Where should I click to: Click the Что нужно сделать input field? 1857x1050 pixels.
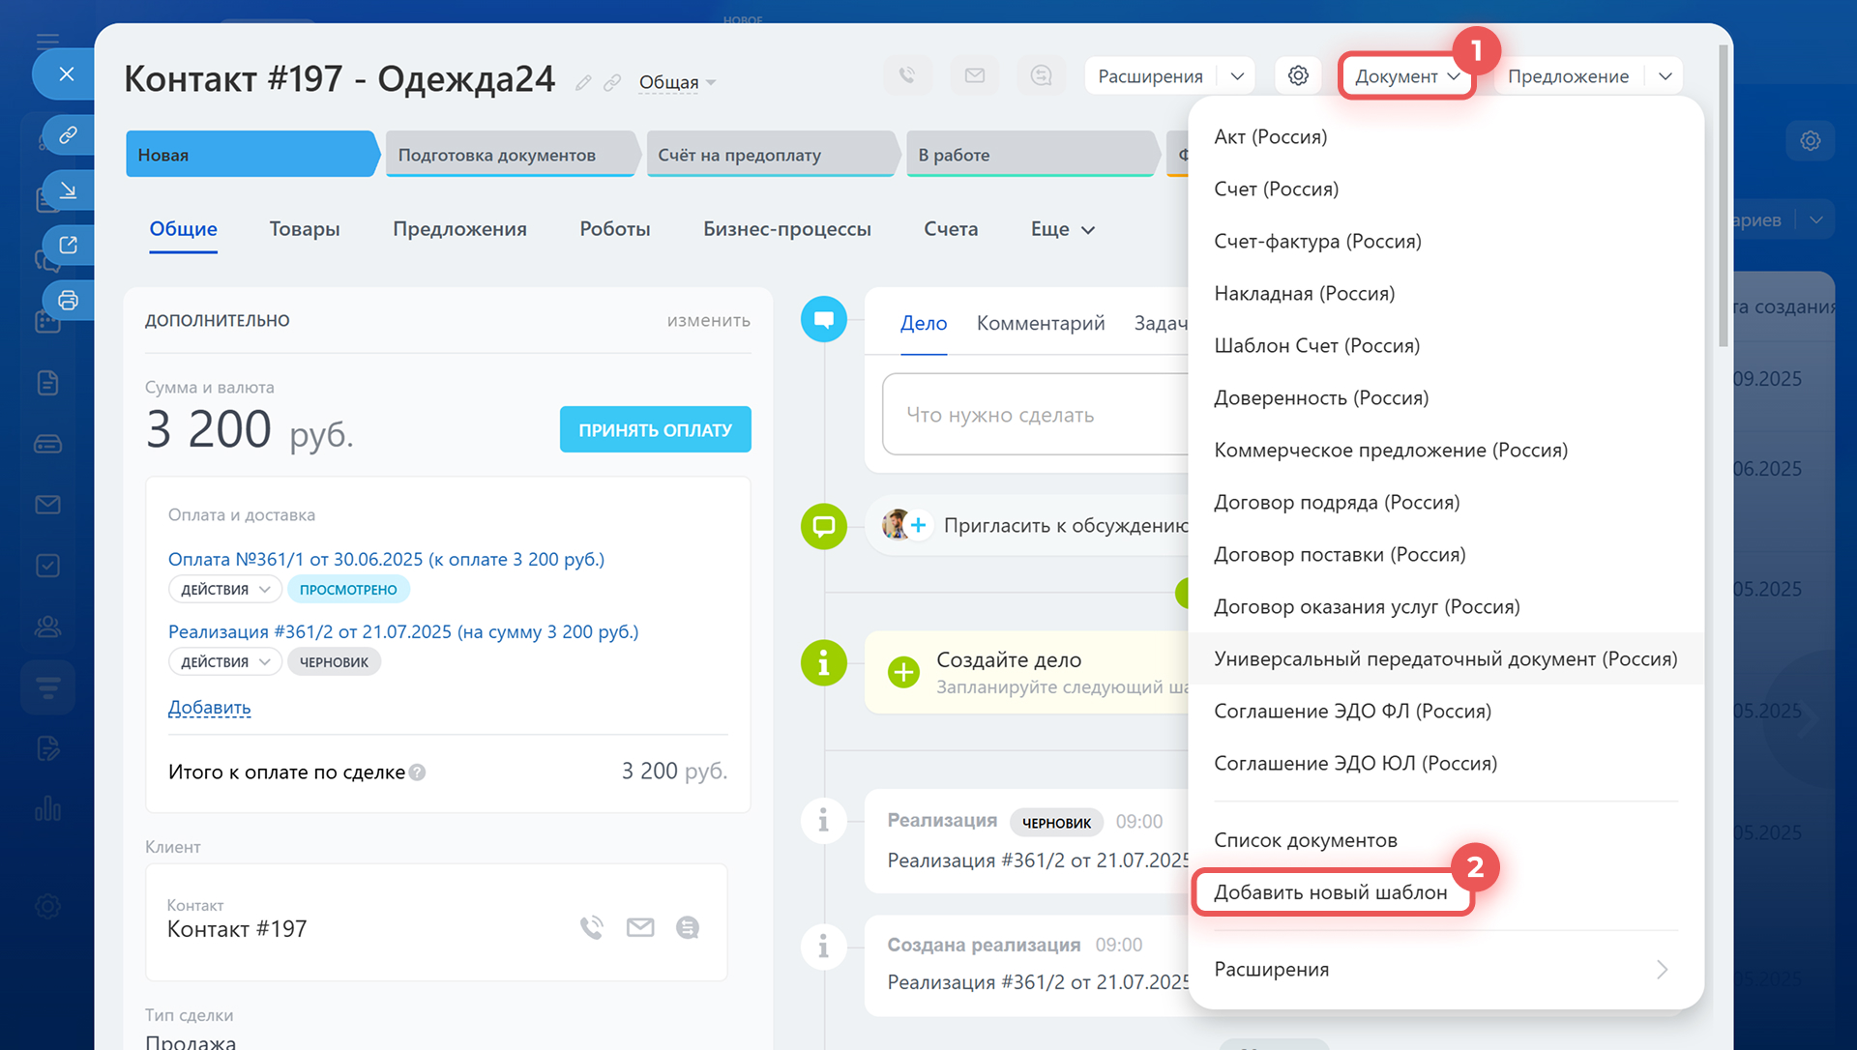click(x=1035, y=415)
